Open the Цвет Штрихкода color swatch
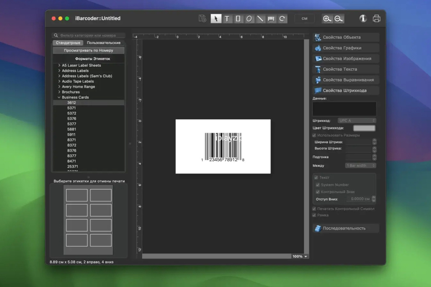Image resolution: width=431 pixels, height=287 pixels. [364, 128]
